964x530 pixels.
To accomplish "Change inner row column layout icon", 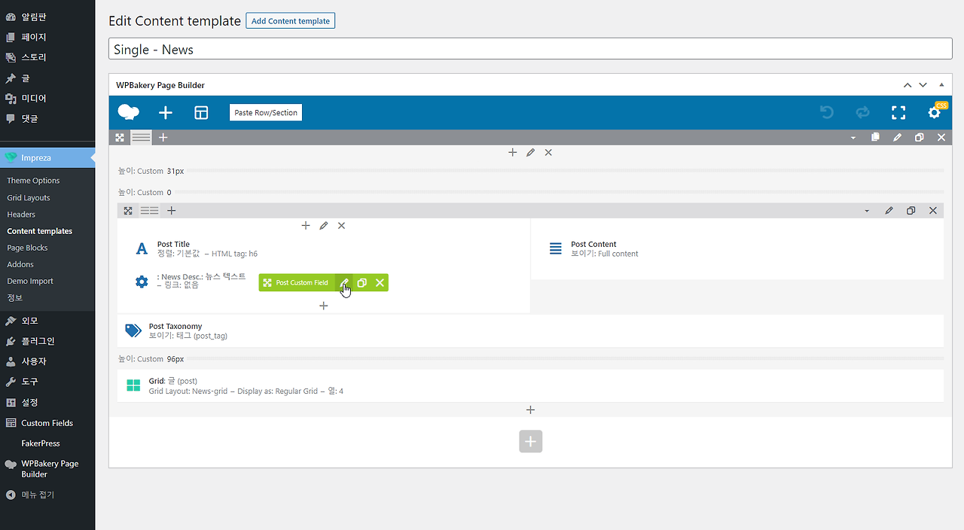I will coord(149,211).
